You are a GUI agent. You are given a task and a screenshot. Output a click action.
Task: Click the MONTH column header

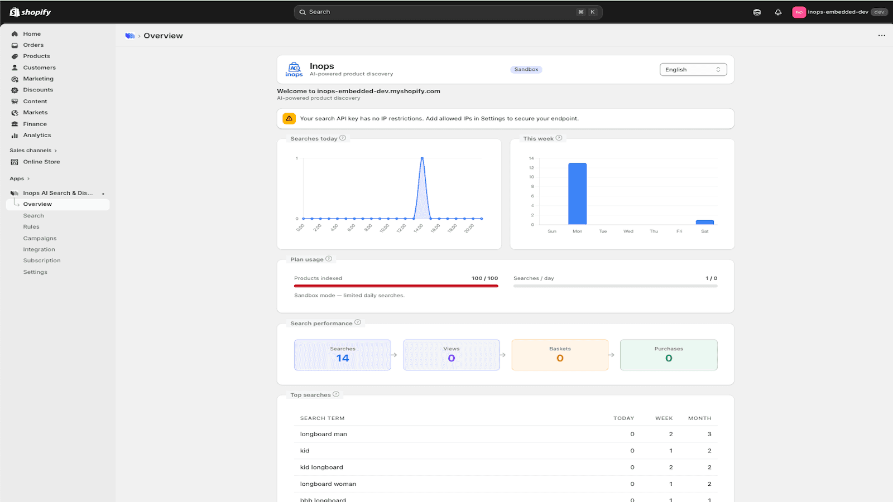700,418
